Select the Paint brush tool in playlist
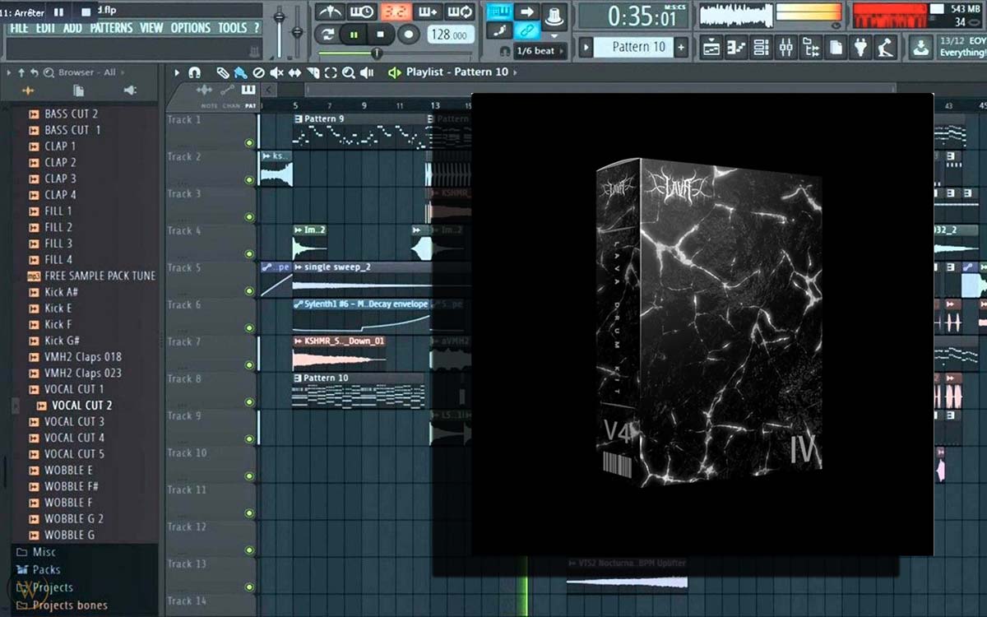The image size is (987, 617). (239, 72)
